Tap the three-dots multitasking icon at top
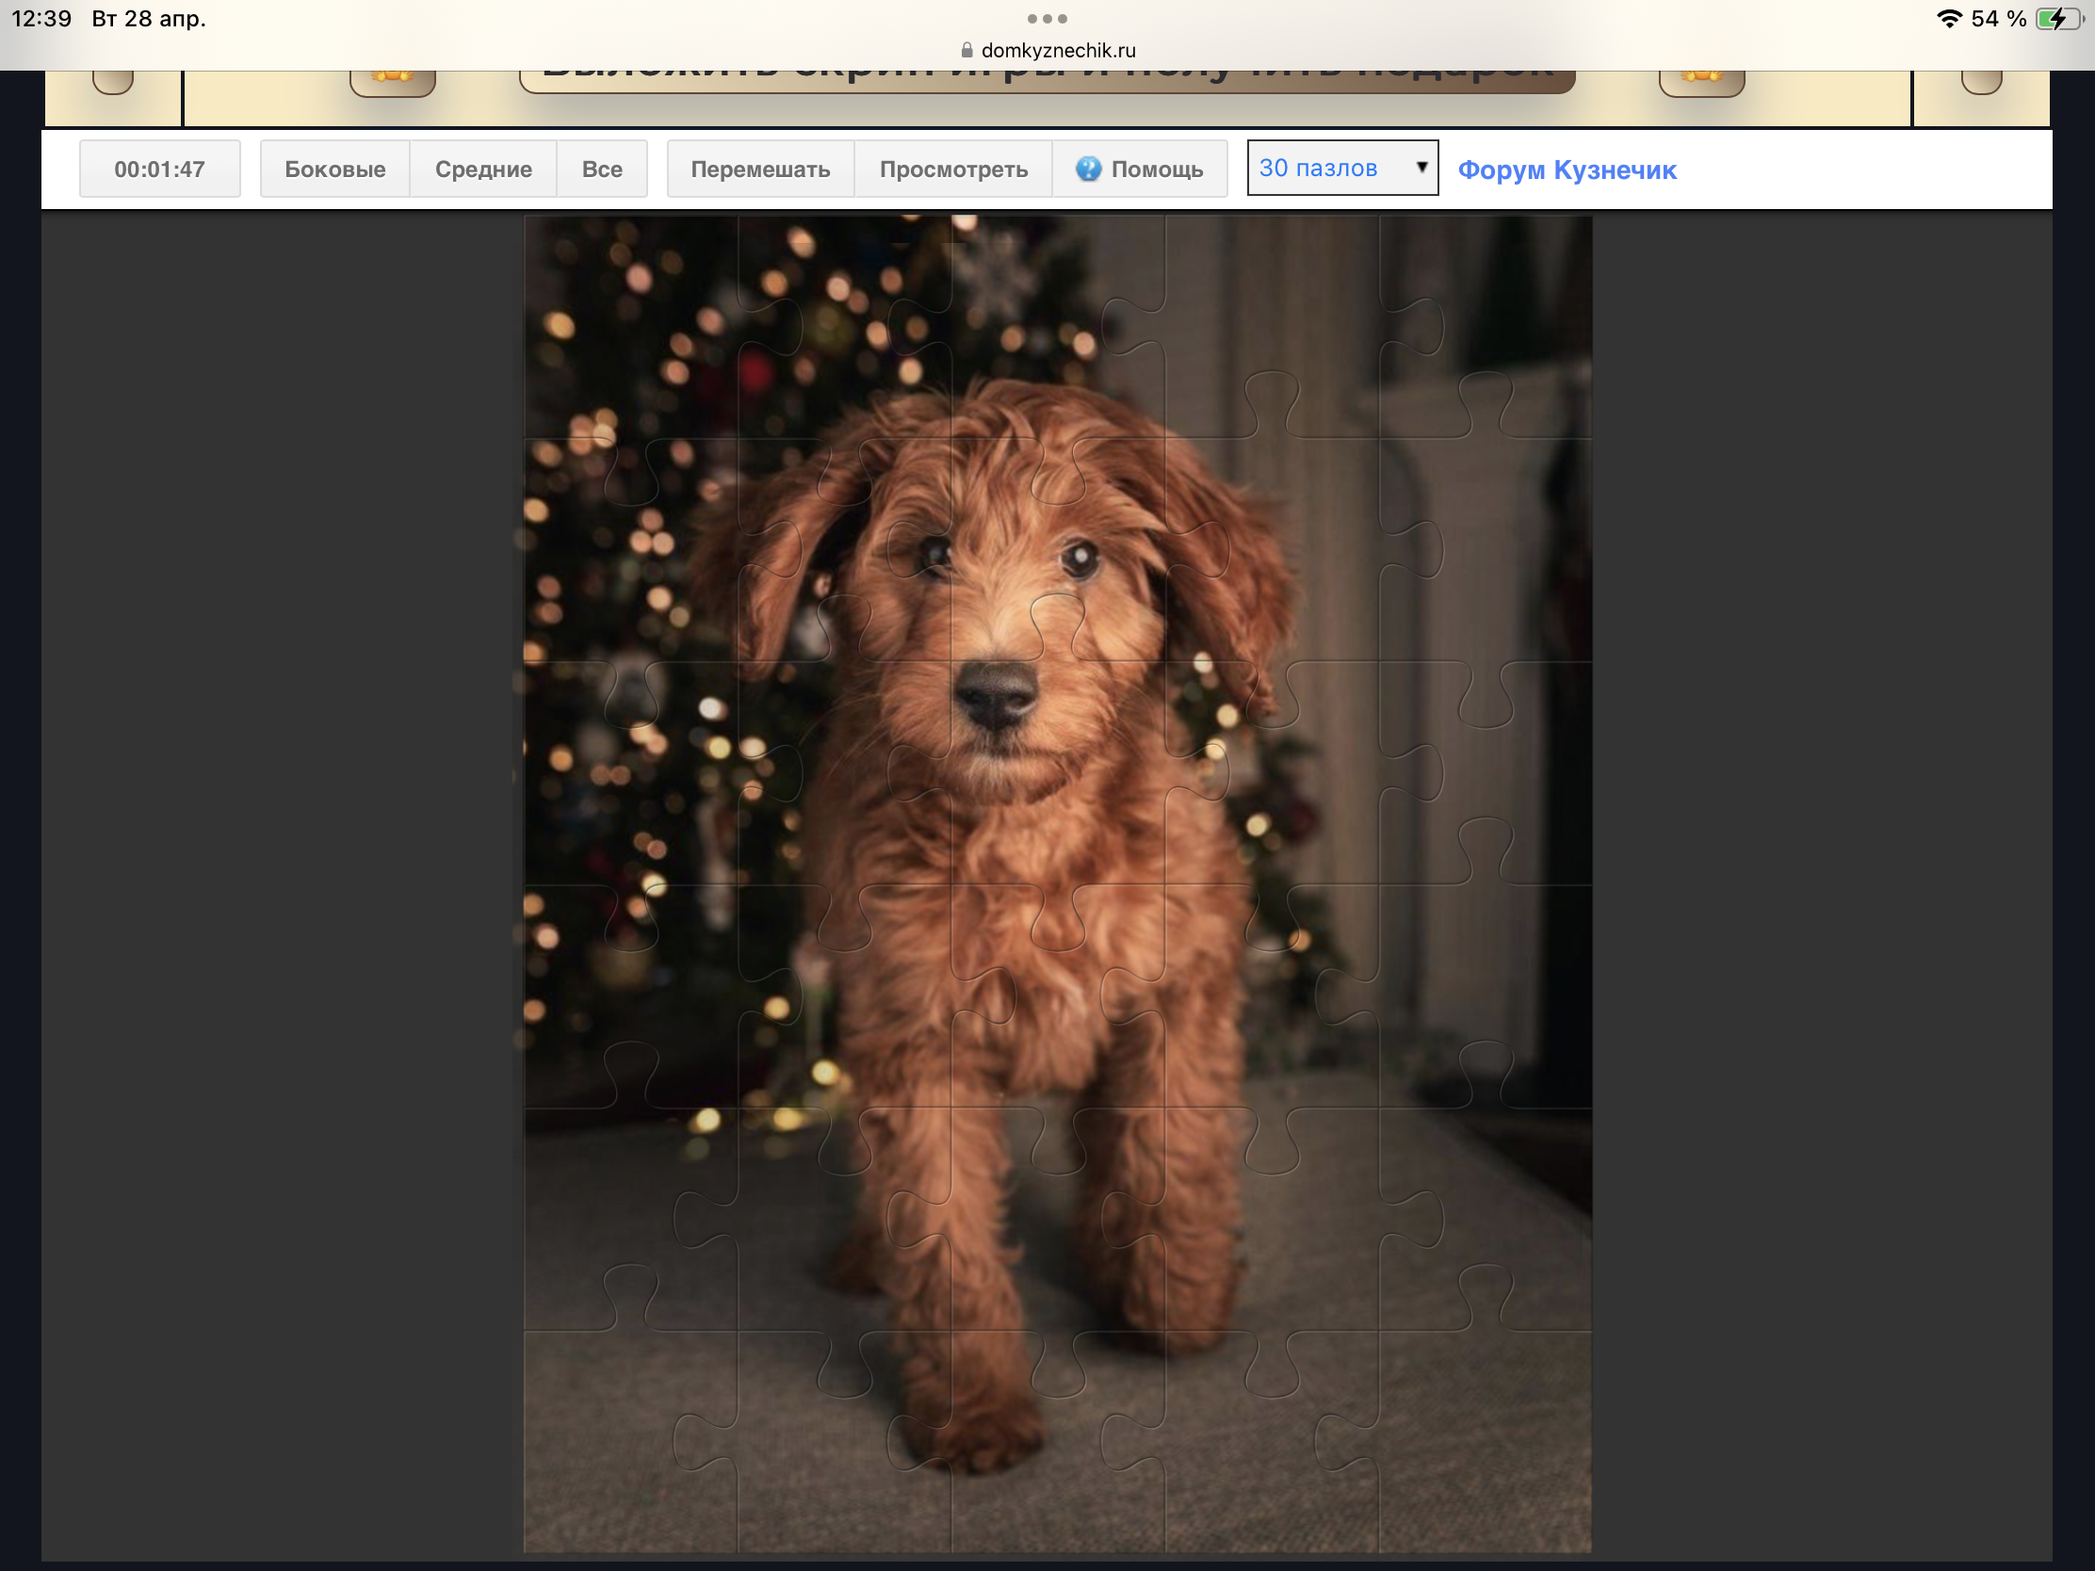 pos(1047,19)
